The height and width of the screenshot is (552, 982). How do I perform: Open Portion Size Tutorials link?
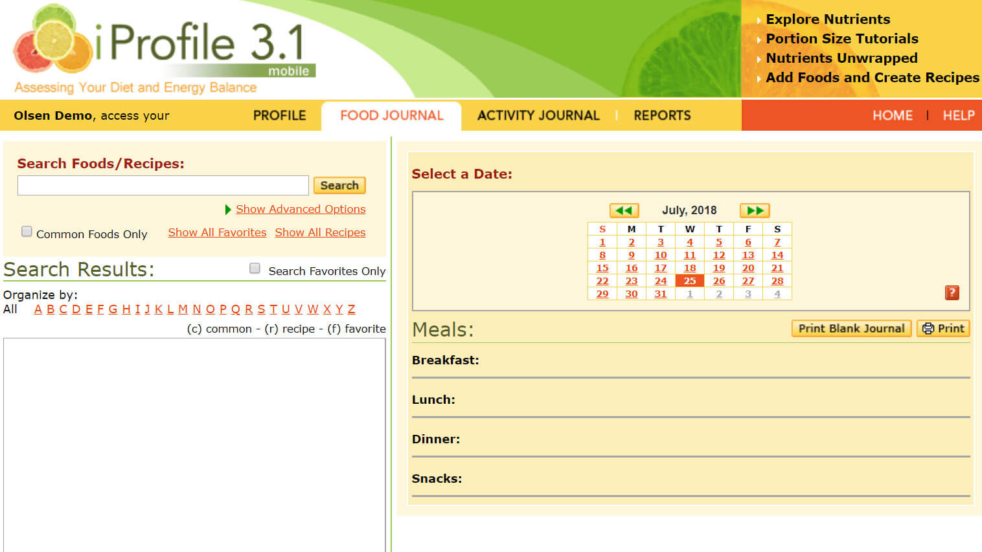[x=842, y=39]
